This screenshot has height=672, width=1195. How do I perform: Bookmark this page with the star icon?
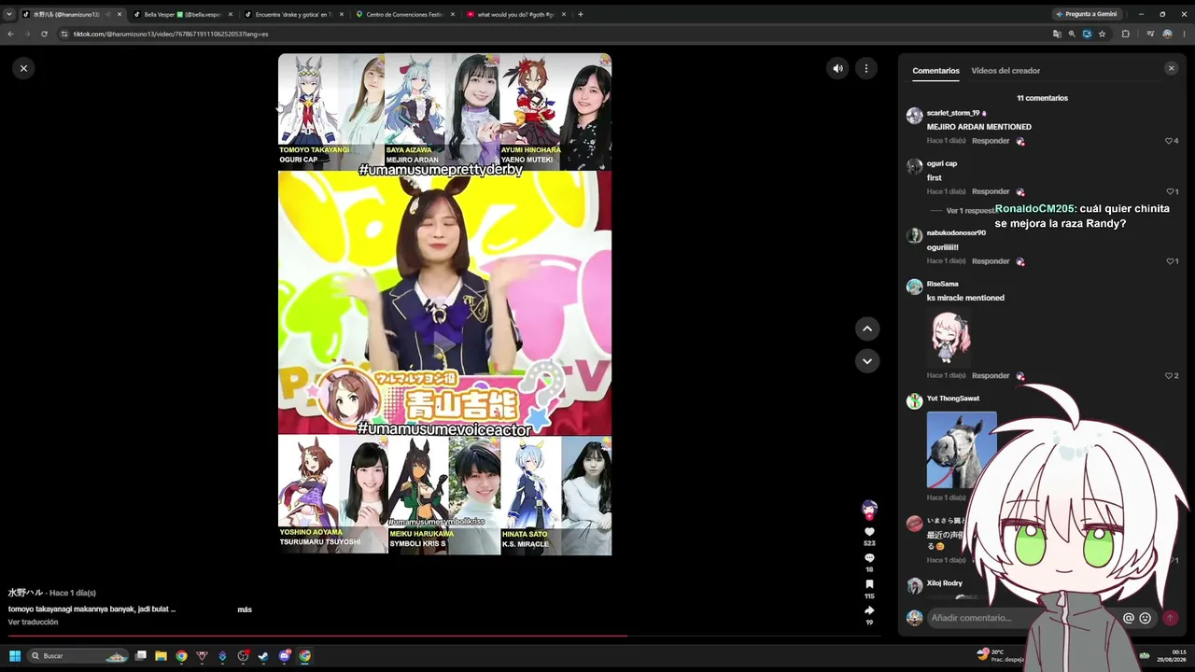click(1102, 34)
